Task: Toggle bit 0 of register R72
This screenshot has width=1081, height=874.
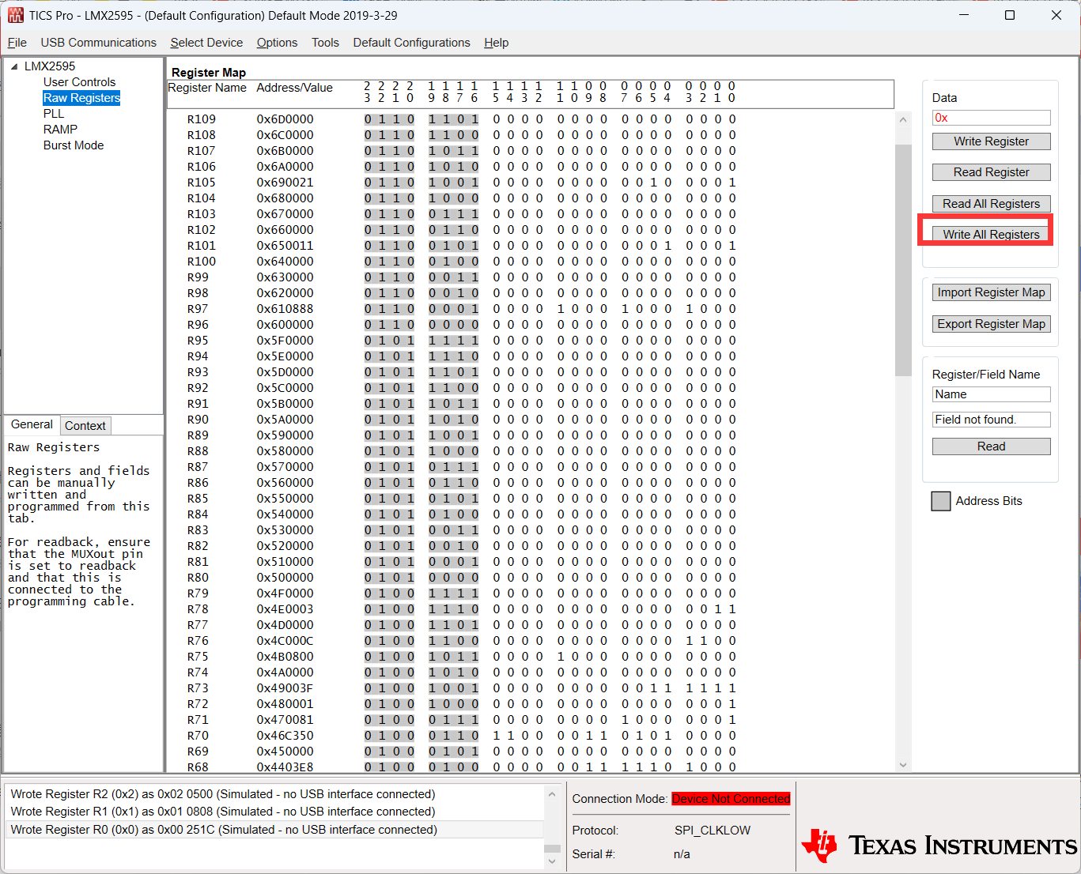Action: click(x=732, y=704)
